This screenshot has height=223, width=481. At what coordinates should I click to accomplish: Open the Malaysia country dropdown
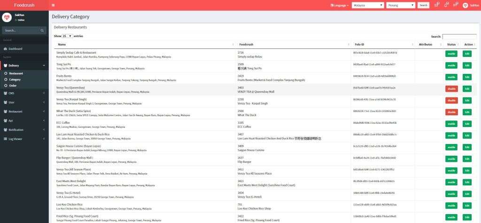click(x=367, y=5)
